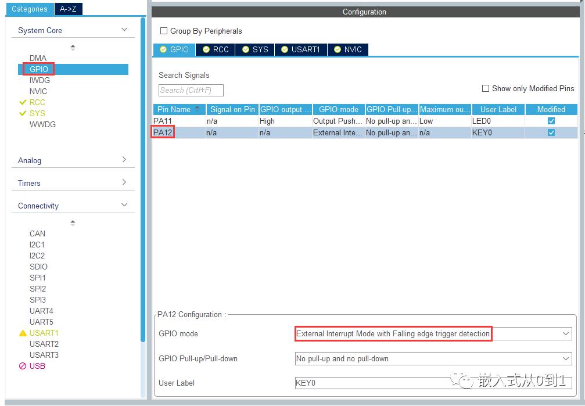Select I2C1 peripheral

(37, 245)
